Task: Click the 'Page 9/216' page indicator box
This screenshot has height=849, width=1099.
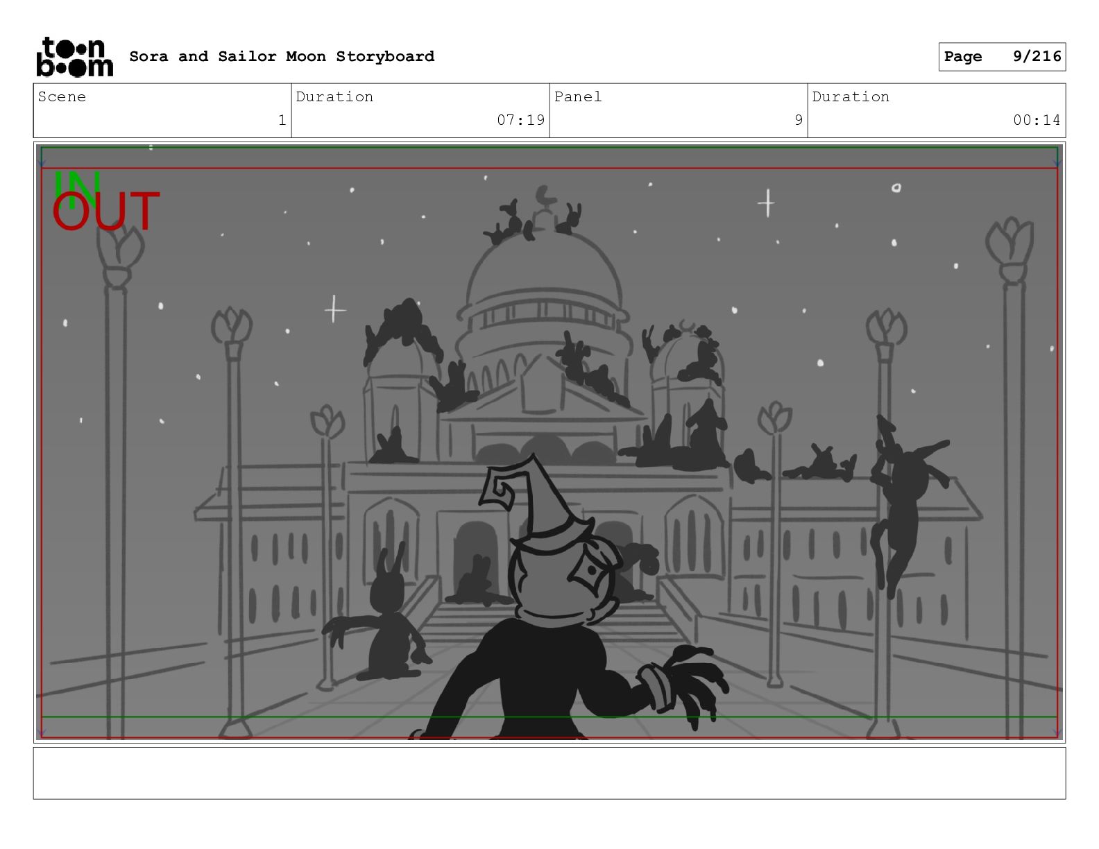Action: 1002,57
